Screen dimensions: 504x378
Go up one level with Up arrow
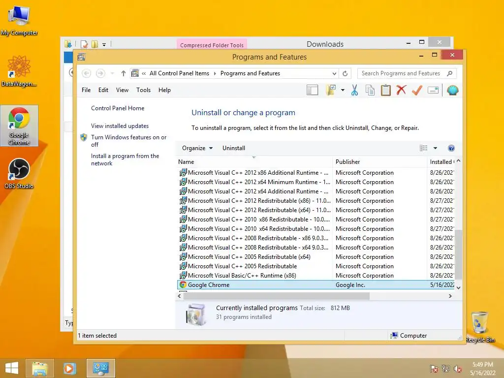tap(123, 73)
